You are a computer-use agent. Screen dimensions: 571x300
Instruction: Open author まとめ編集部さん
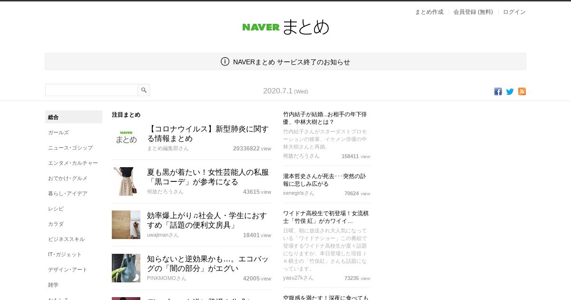tap(168, 149)
